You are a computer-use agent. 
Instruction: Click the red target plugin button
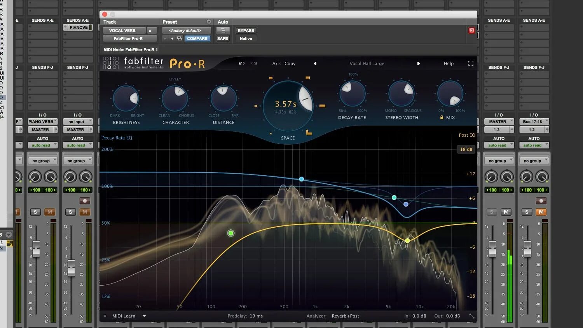pos(471,30)
